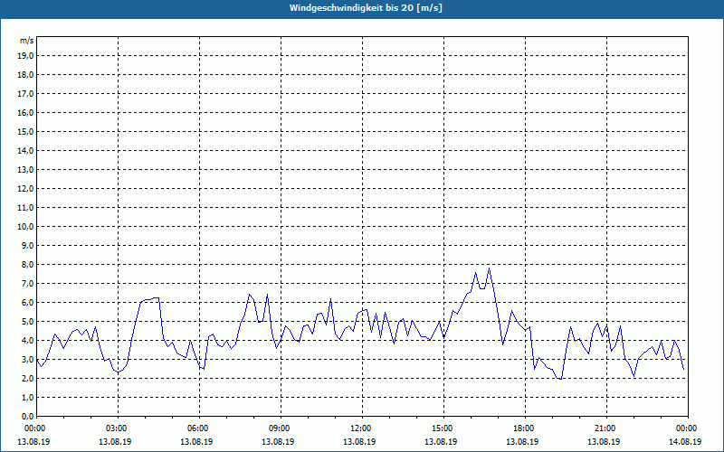Screen dimensions: 724x452
Task: Click the chart title 'Windgeschwindigkeit bis 20 [m/s]'
Action: tap(366, 8)
